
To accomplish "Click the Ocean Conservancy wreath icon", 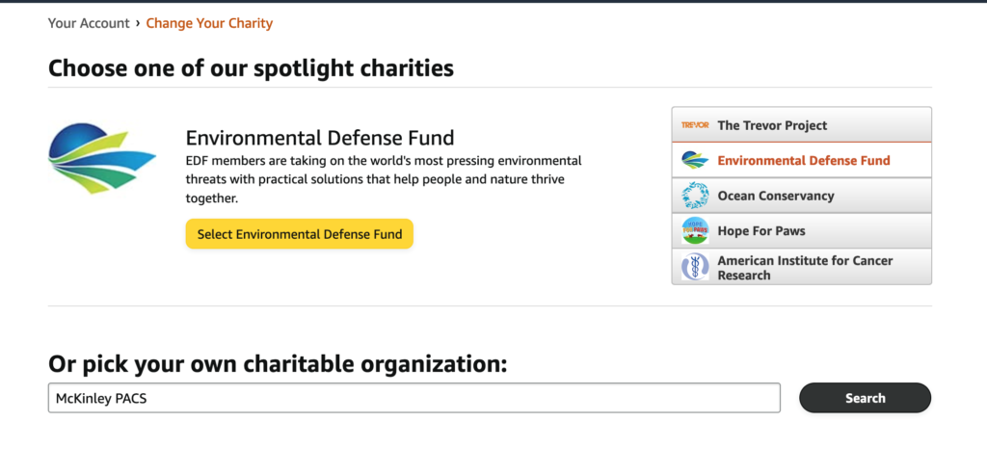I will coord(695,196).
